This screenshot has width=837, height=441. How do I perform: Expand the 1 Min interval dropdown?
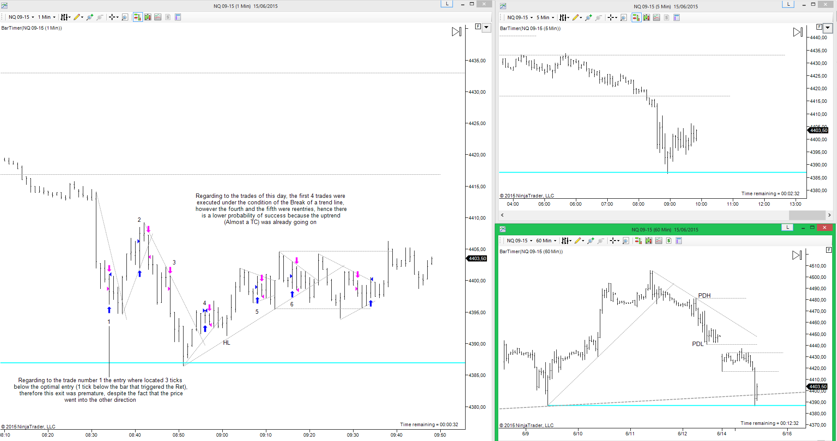coord(47,17)
